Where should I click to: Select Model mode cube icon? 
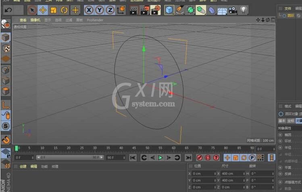(6, 38)
